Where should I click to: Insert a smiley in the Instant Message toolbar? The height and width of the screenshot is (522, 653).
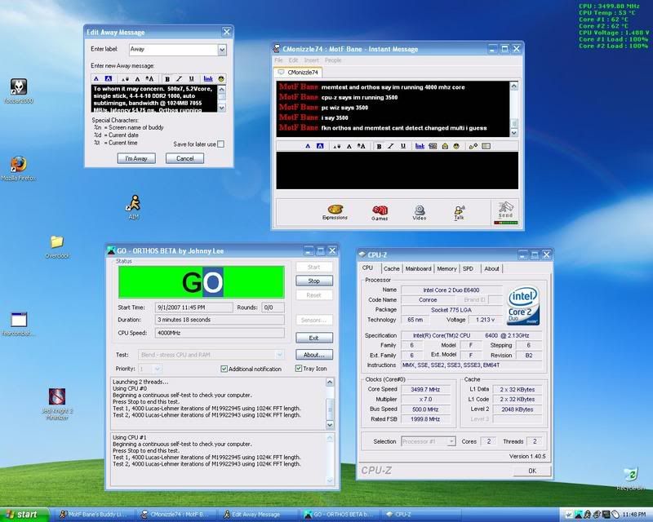tap(456, 146)
